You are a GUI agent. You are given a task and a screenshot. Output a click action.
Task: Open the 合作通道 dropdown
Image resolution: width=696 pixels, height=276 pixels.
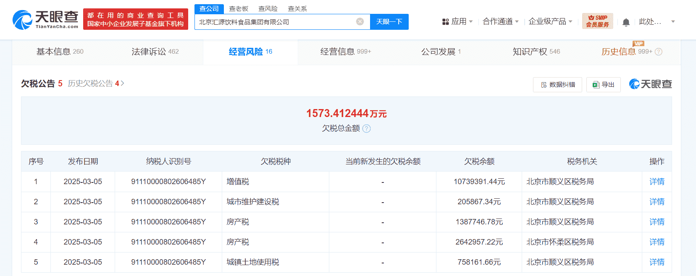click(501, 21)
